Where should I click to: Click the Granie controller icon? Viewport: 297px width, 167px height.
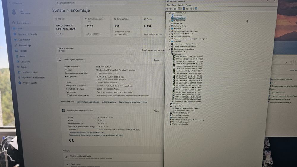pyautogui.click(x=18, y=67)
